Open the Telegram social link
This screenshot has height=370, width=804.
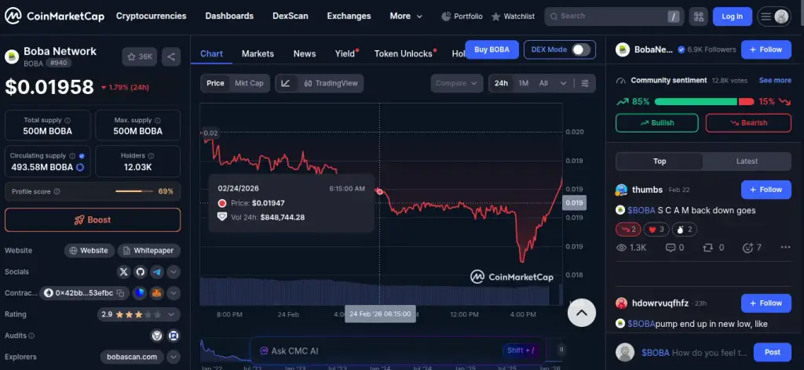[x=156, y=272]
